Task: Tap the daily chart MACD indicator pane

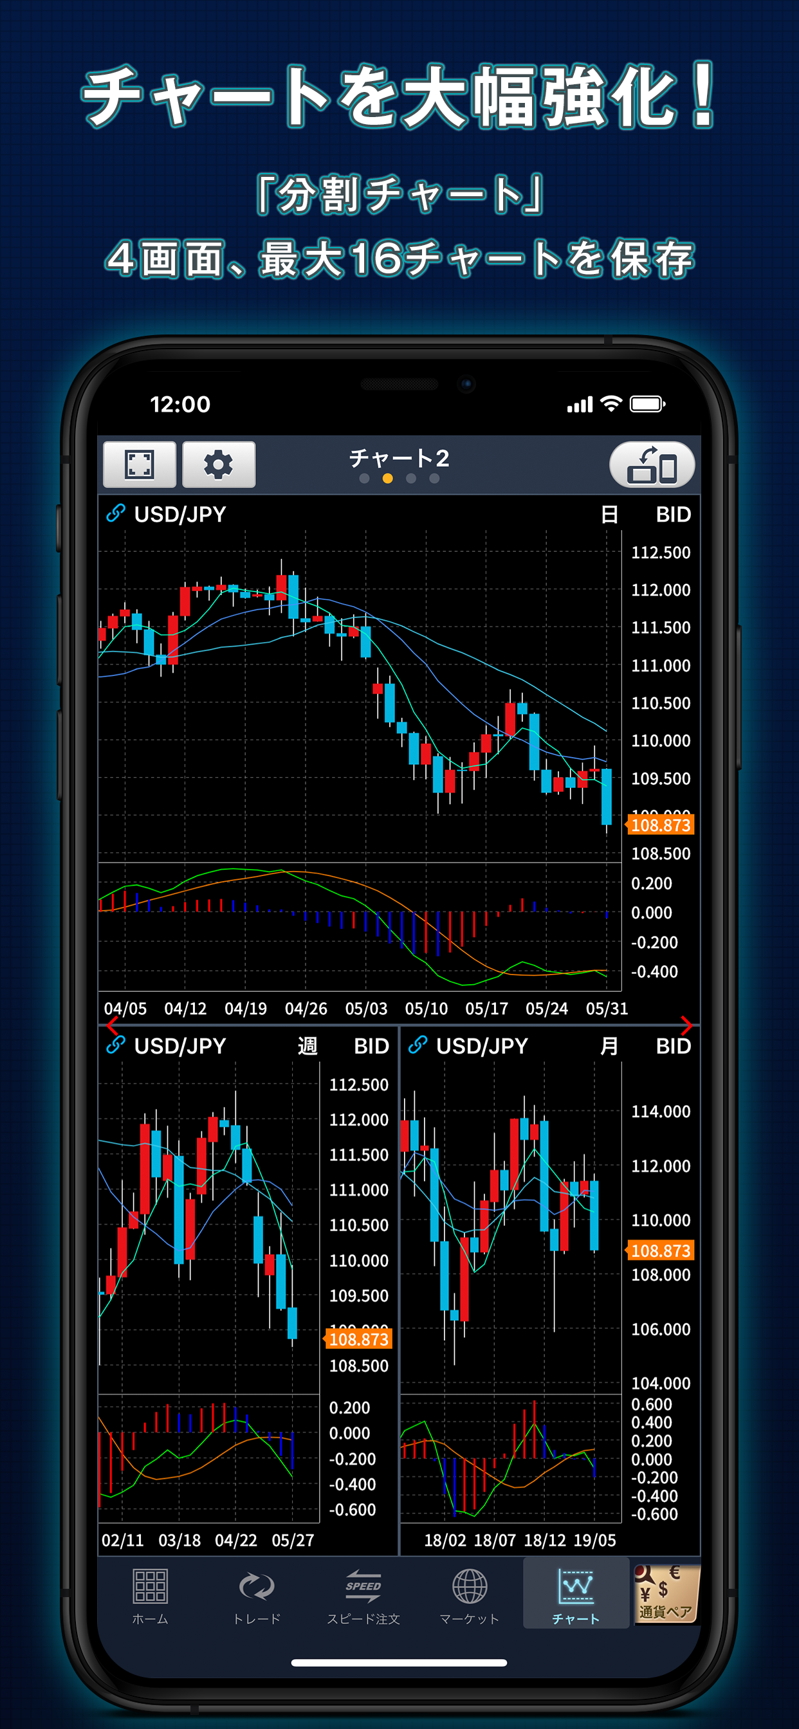Action: 360,926
